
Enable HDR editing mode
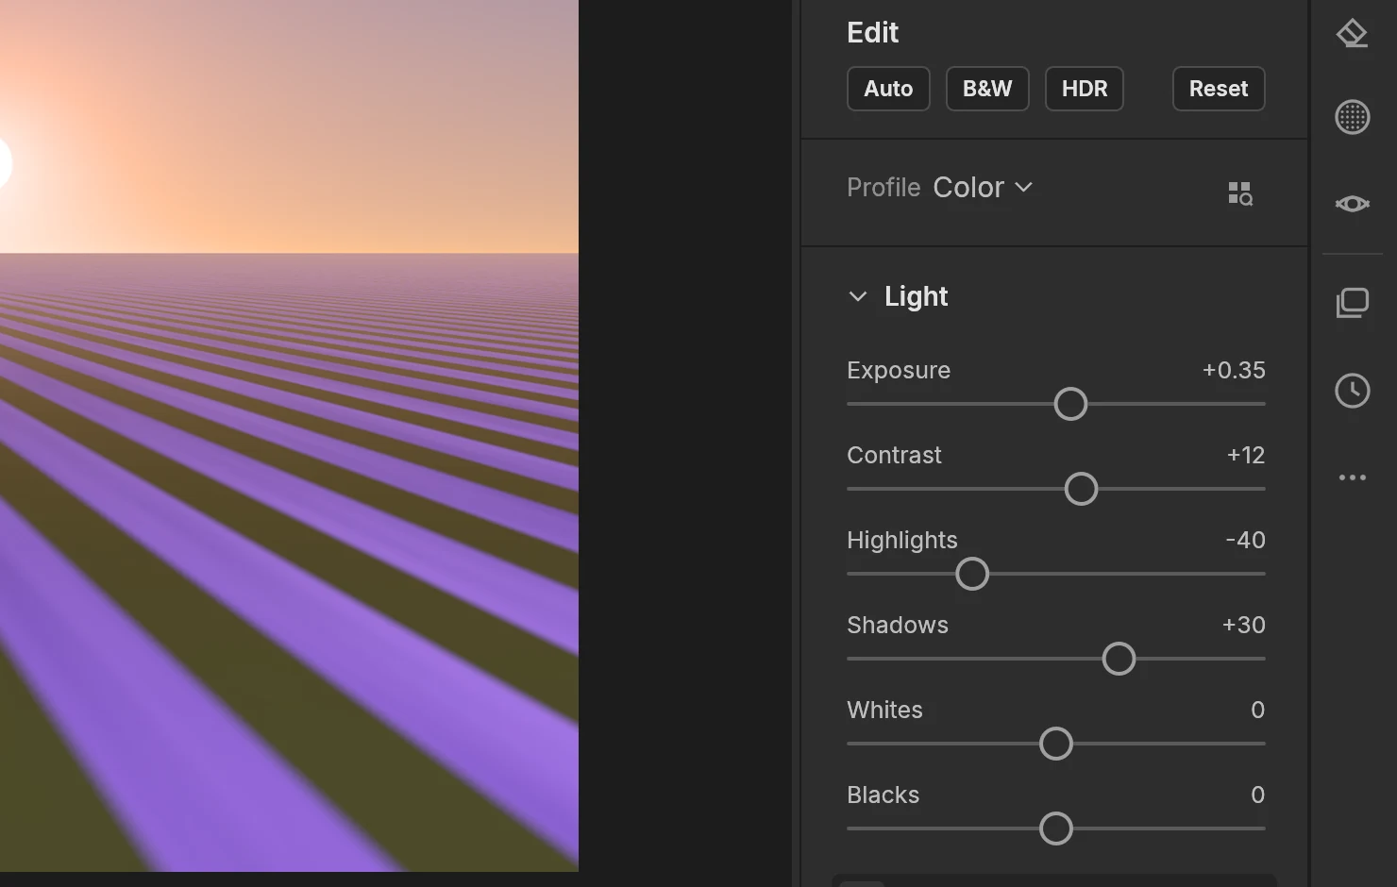coord(1085,89)
